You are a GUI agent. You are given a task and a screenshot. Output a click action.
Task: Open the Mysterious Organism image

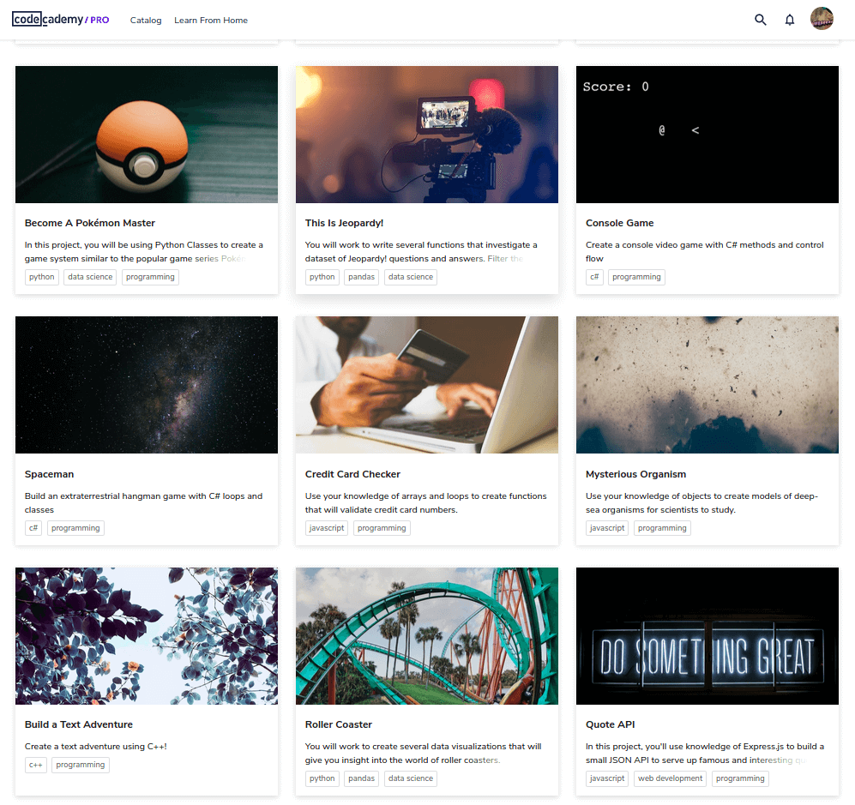pyautogui.click(x=707, y=385)
